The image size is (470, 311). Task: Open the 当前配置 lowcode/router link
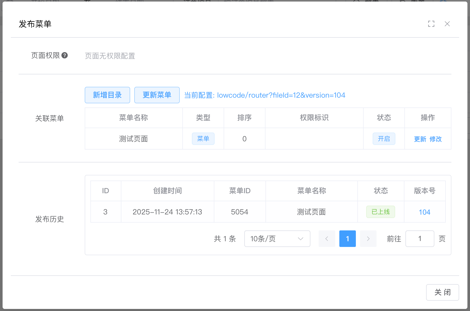(x=264, y=95)
